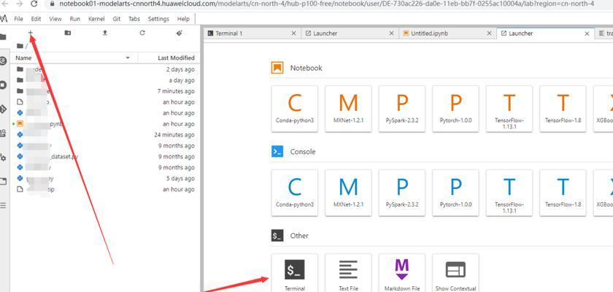613x292 pixels.
Task: Open the File menu
Action: coord(18,19)
